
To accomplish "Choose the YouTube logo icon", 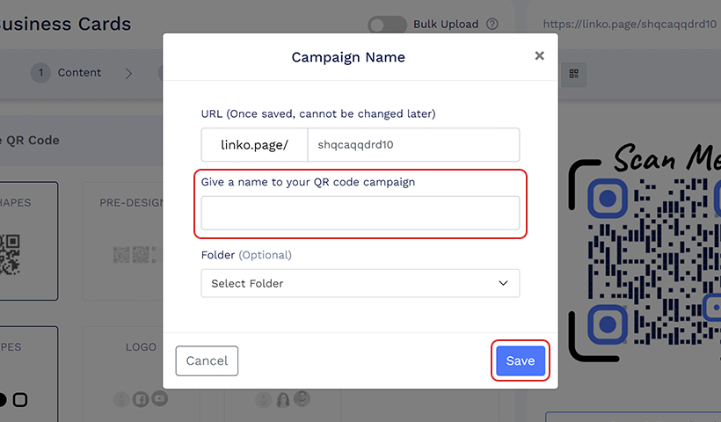I will point(159,398).
